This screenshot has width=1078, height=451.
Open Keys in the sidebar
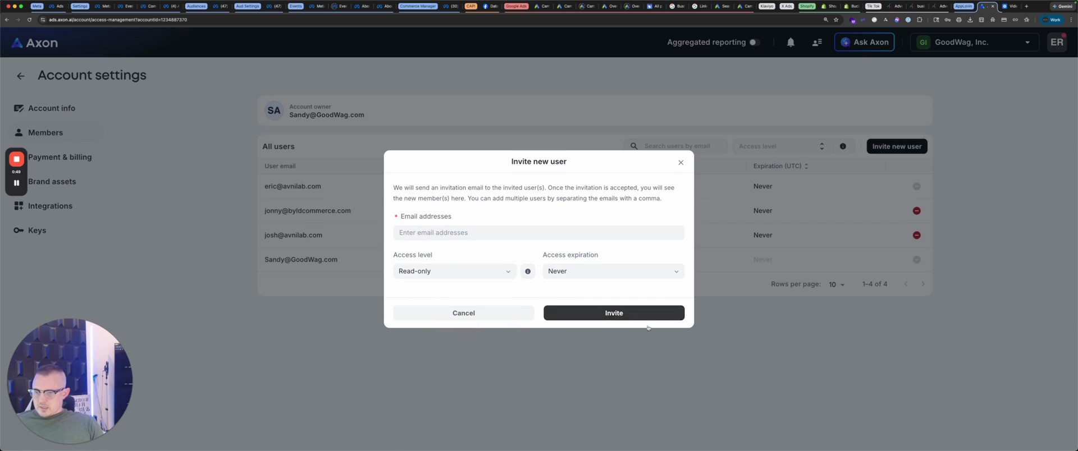37,231
